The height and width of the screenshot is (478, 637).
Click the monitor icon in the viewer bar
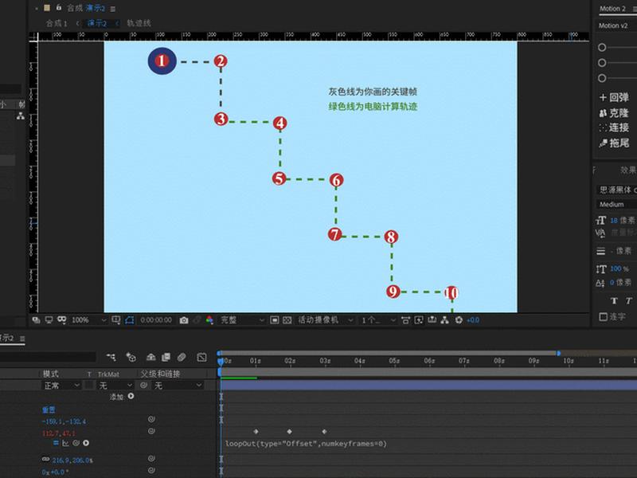point(49,320)
